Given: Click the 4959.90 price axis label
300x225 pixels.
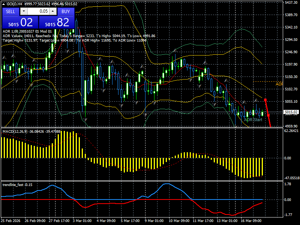Looking at the screenshot, I should tap(291, 126).
